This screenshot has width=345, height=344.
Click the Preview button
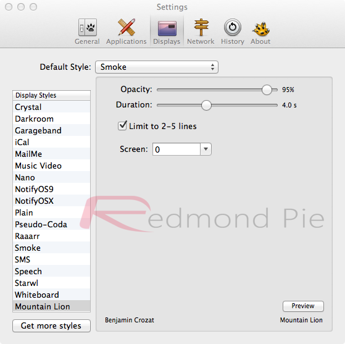pos(303,306)
